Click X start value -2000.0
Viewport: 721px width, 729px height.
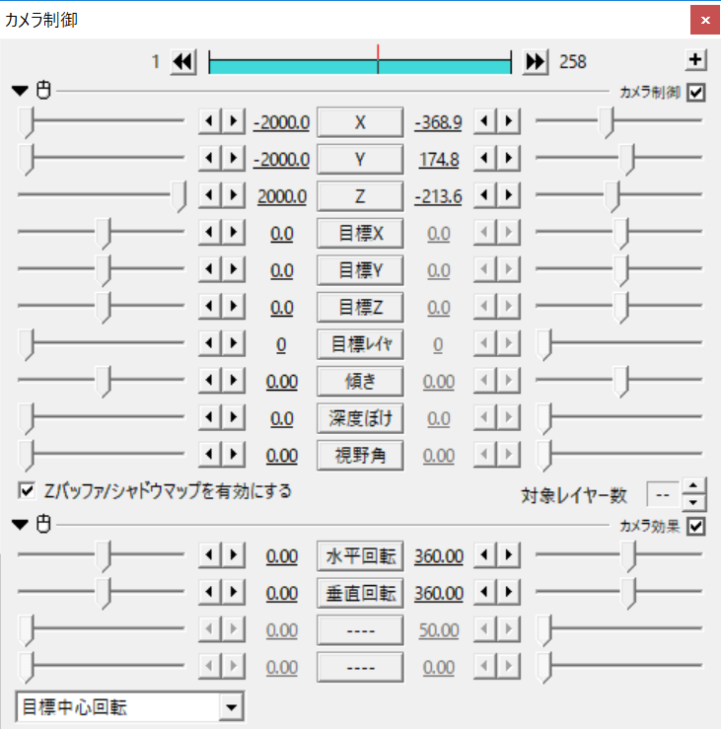coord(281,122)
